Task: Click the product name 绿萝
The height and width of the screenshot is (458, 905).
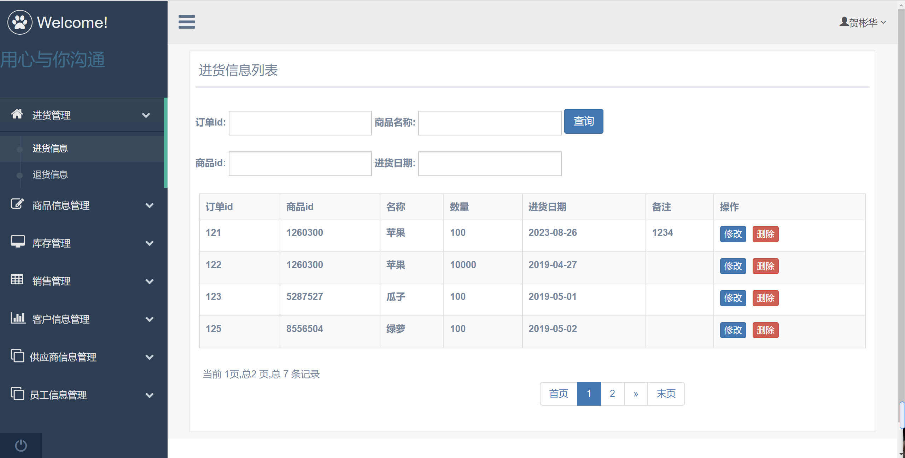Action: (x=396, y=329)
